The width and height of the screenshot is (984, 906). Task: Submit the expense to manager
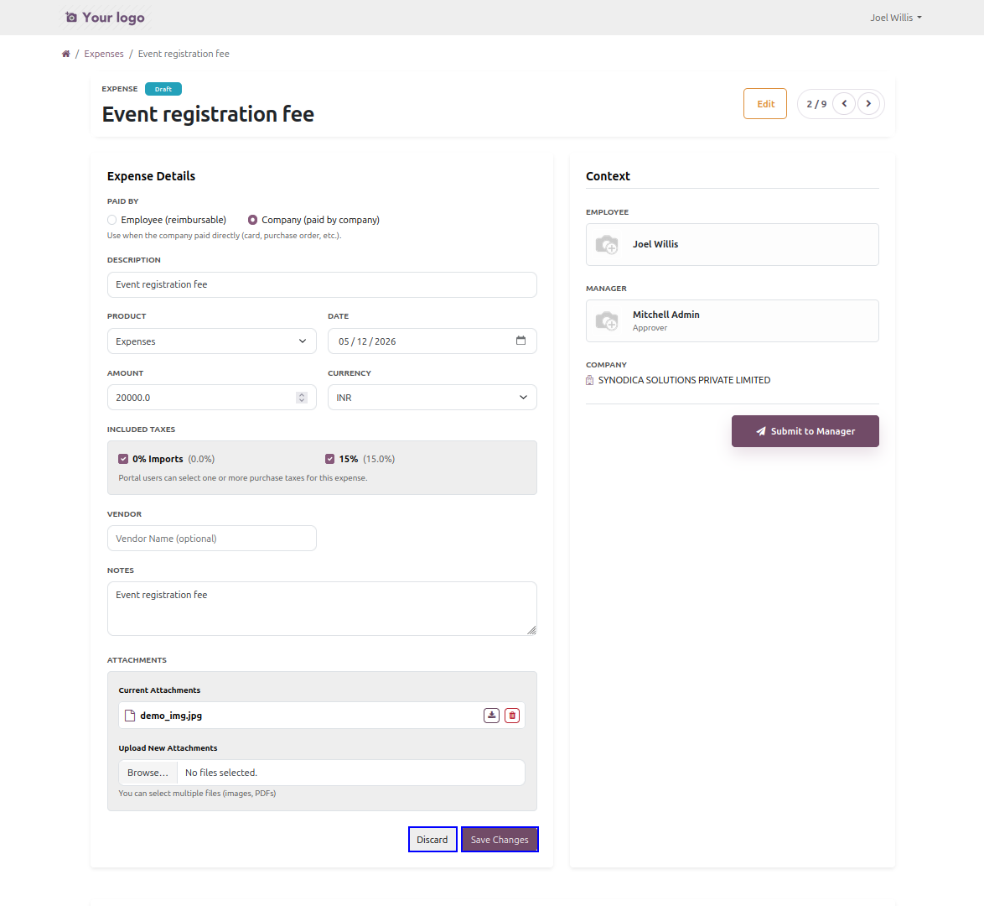click(x=805, y=431)
